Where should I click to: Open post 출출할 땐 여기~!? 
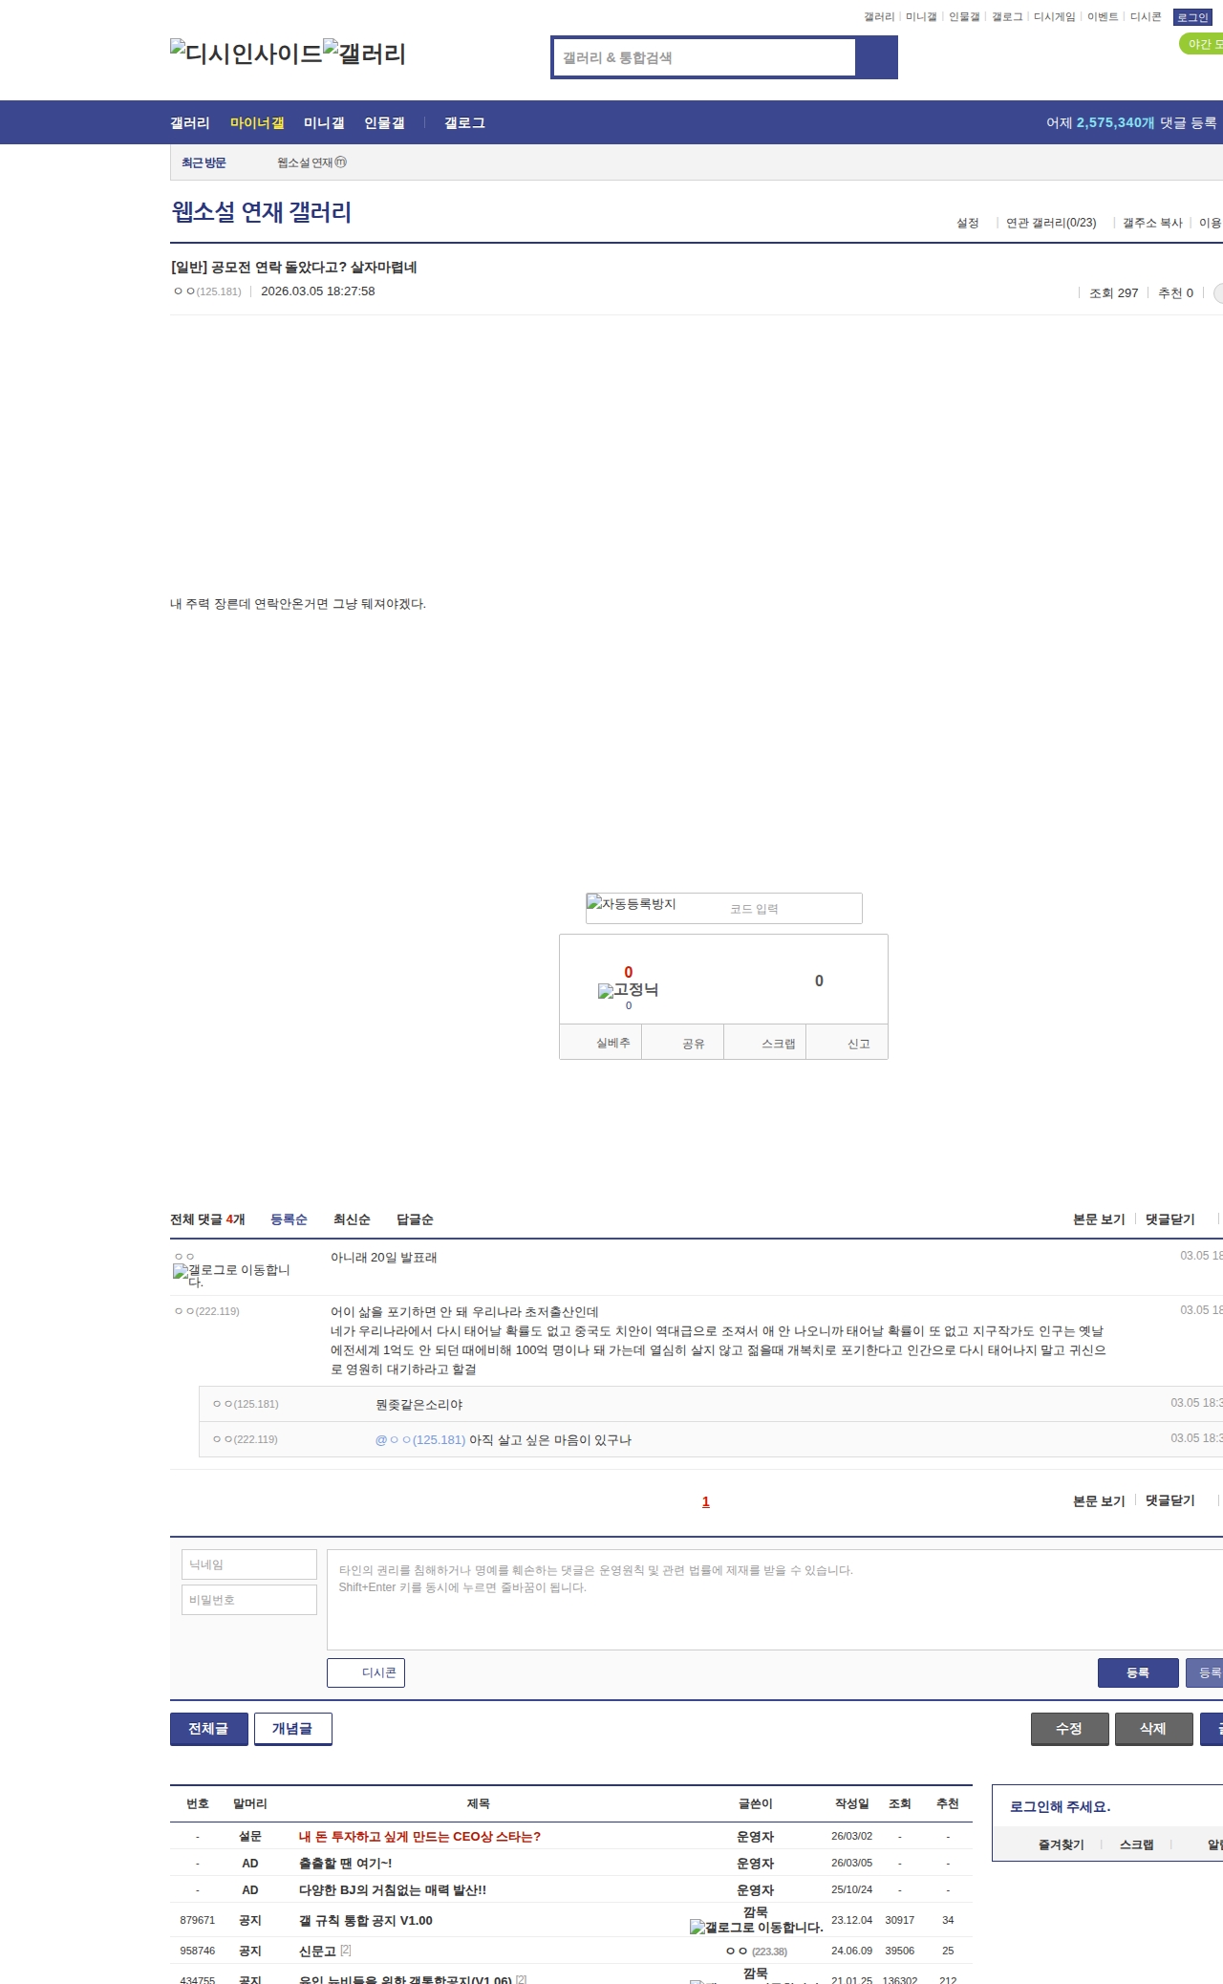[345, 1863]
